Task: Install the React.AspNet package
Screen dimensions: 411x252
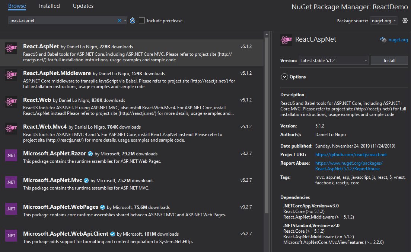Action: tap(389, 61)
